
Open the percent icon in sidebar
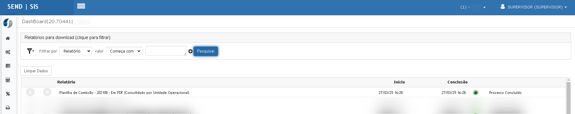click(8, 94)
